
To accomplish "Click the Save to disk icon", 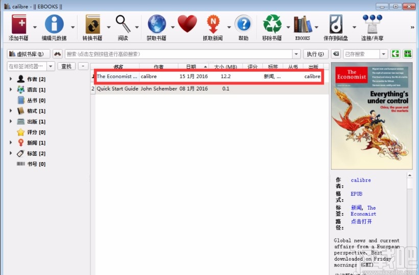I will [336, 24].
